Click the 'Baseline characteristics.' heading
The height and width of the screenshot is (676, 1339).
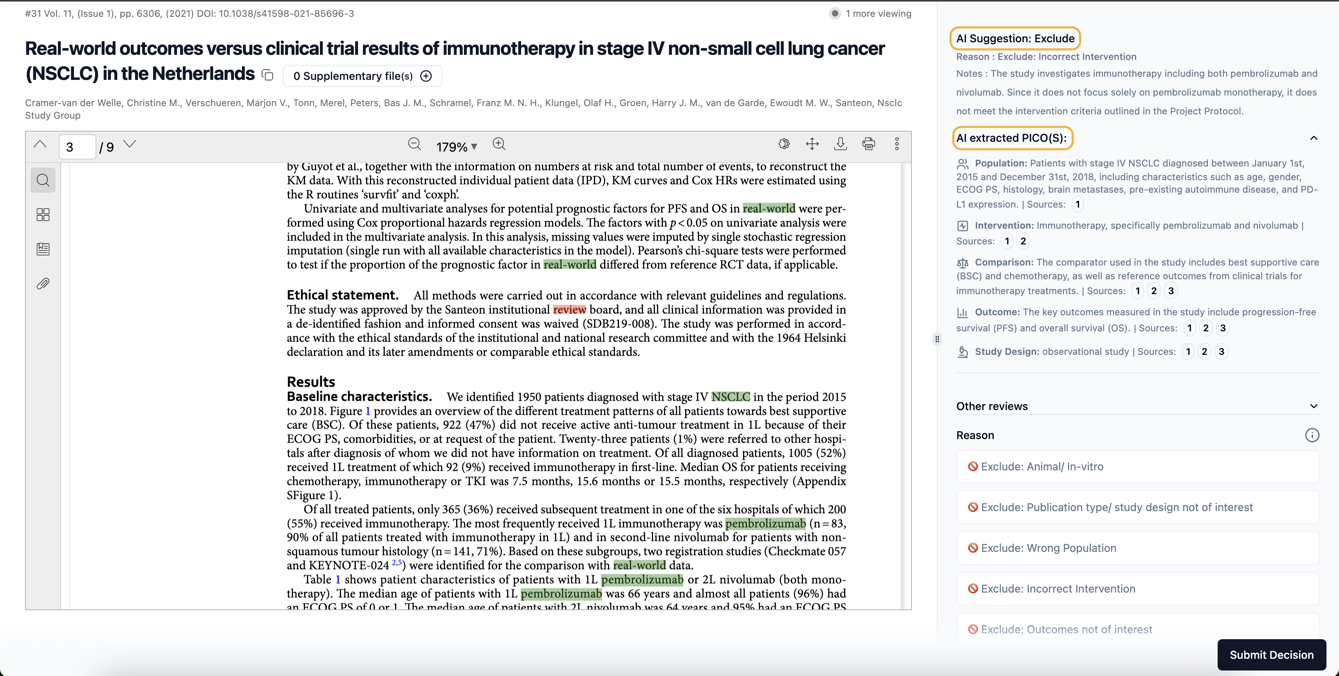tap(359, 396)
